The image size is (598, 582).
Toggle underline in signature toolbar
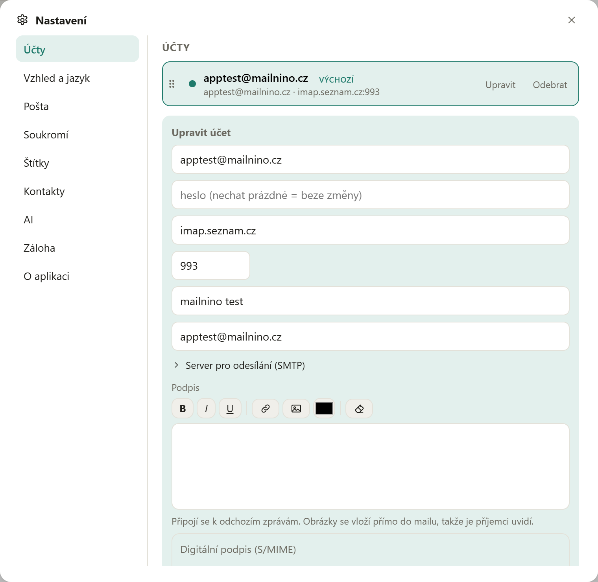[x=230, y=409]
